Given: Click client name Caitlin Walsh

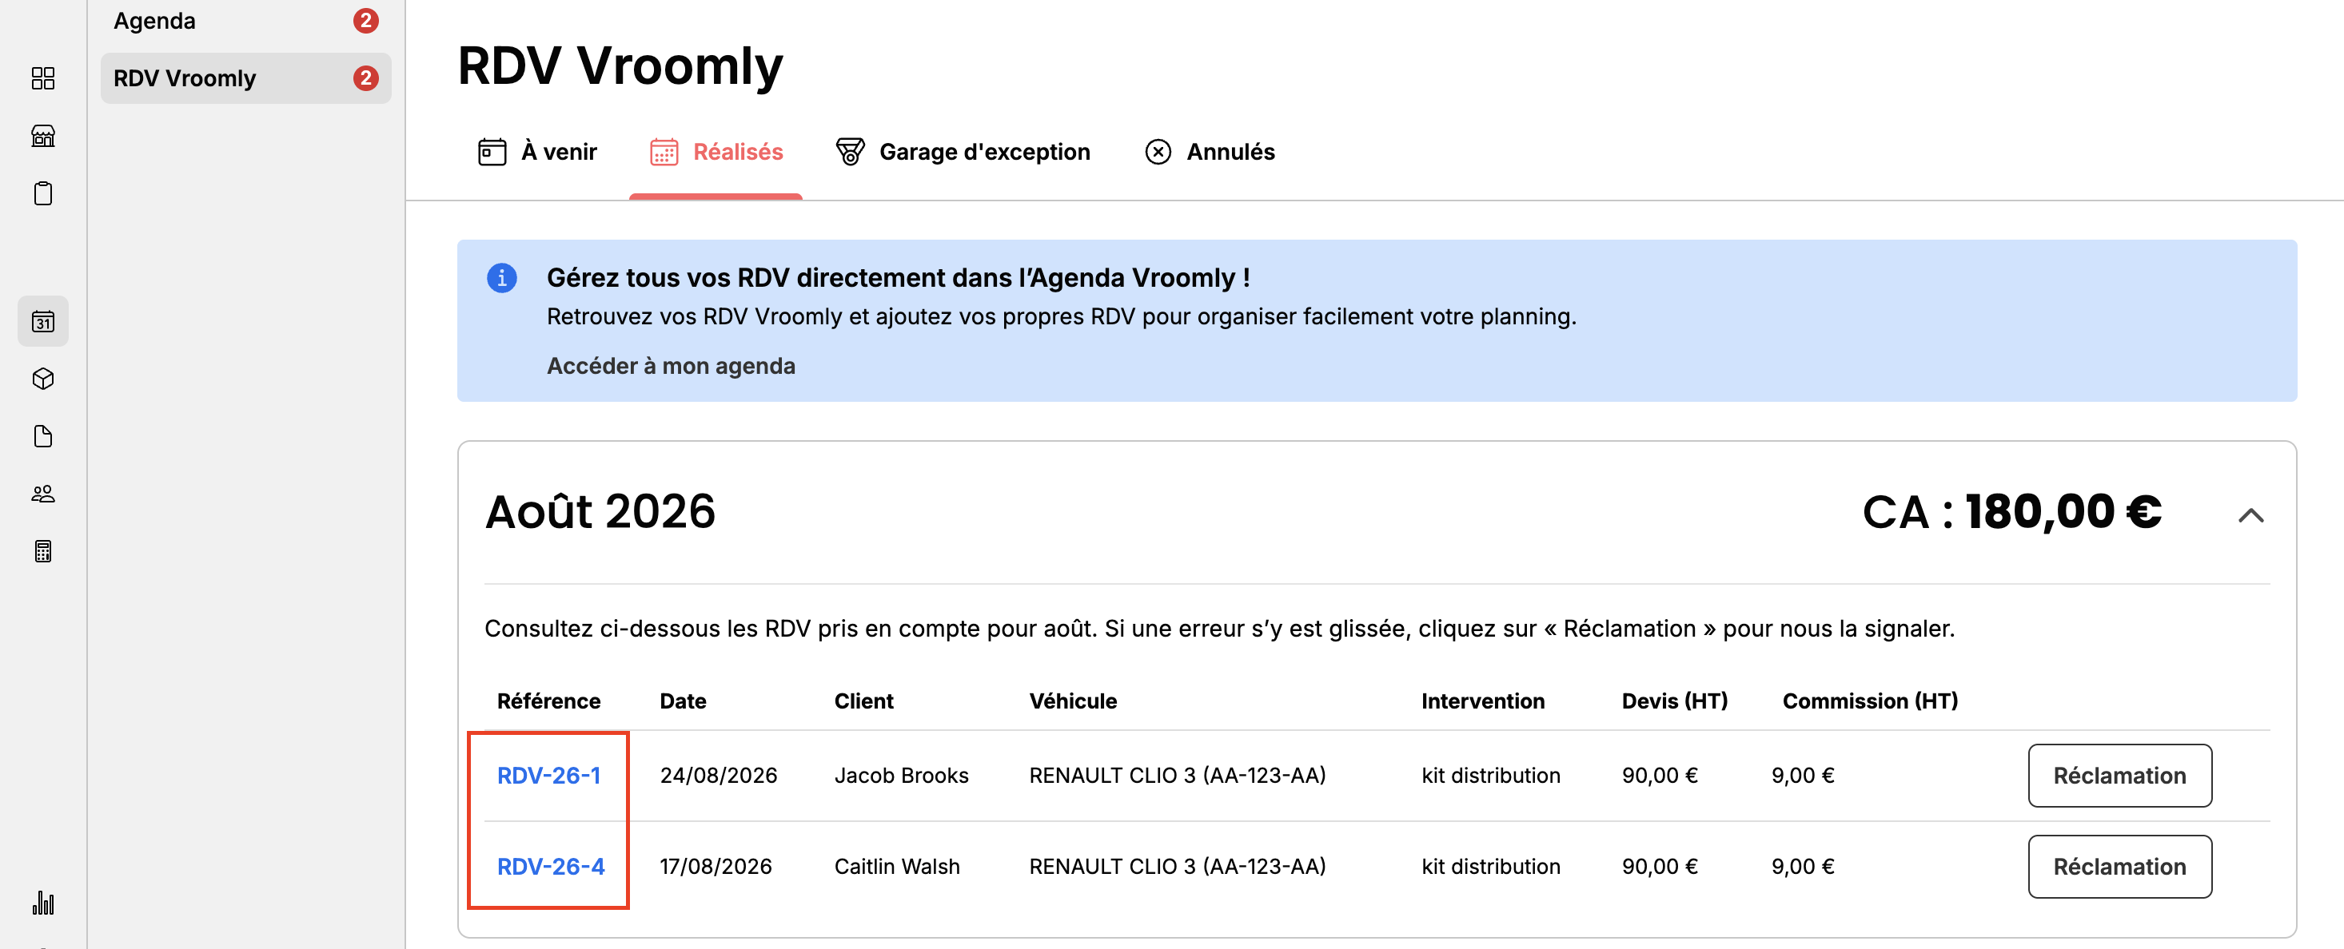Looking at the screenshot, I should point(896,866).
